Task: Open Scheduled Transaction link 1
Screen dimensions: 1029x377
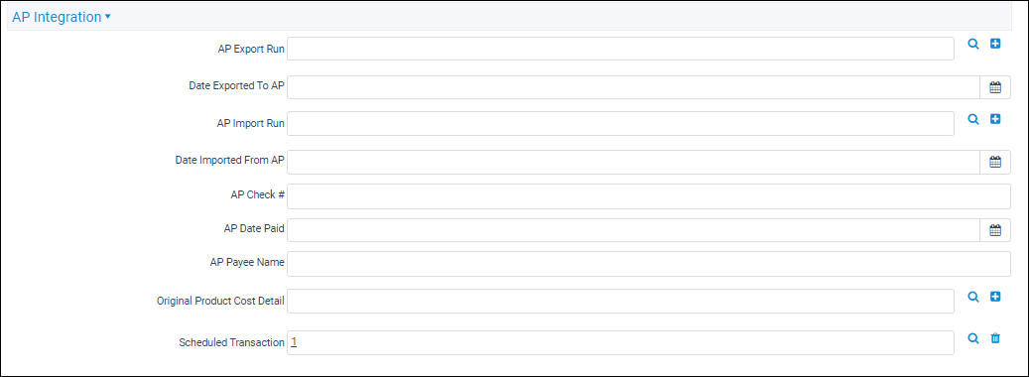Action: pyautogui.click(x=294, y=342)
